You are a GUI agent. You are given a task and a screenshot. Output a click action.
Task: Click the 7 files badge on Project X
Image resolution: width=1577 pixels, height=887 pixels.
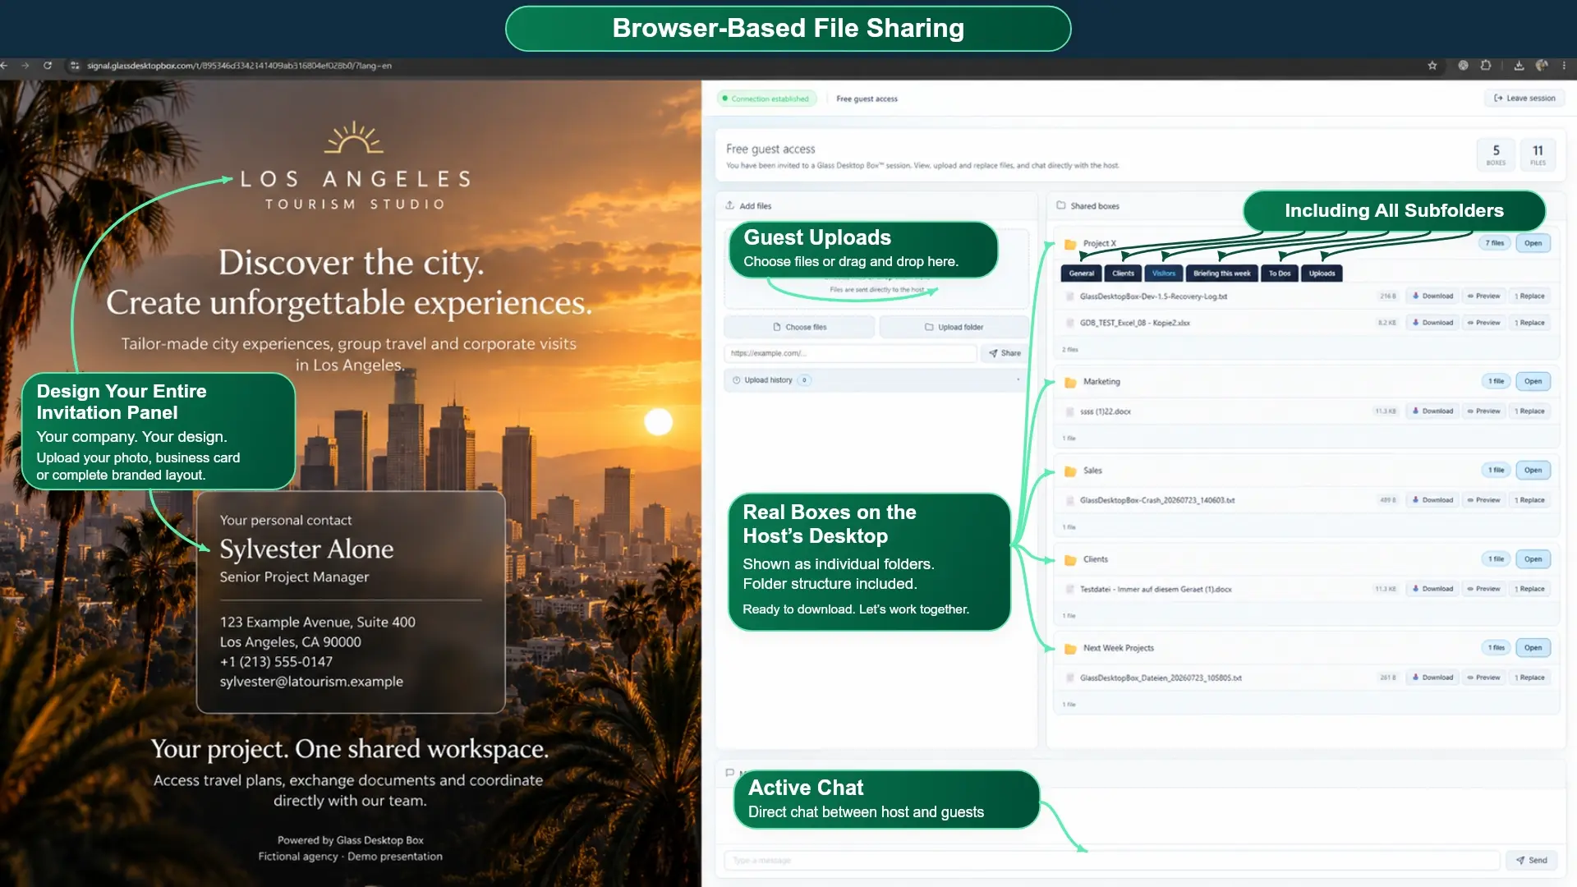(1494, 243)
